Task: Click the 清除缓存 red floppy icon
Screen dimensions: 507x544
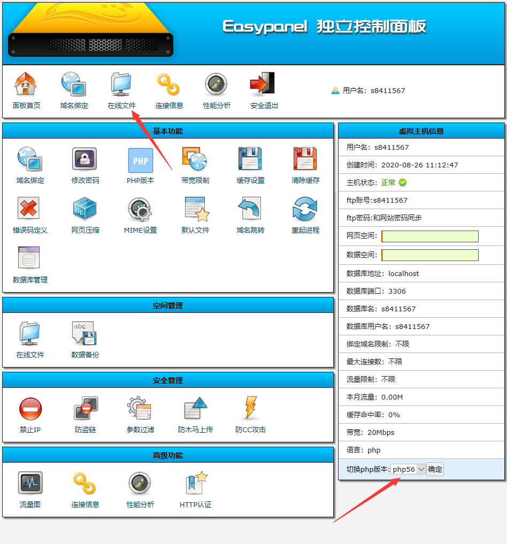Action: coord(305,158)
